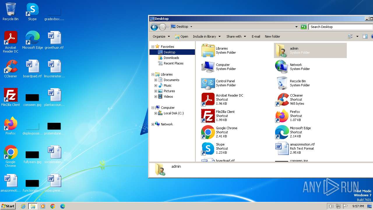The height and width of the screenshot is (210, 373).
Task: Open the address bar history dropdown
Action: [x=296, y=27]
